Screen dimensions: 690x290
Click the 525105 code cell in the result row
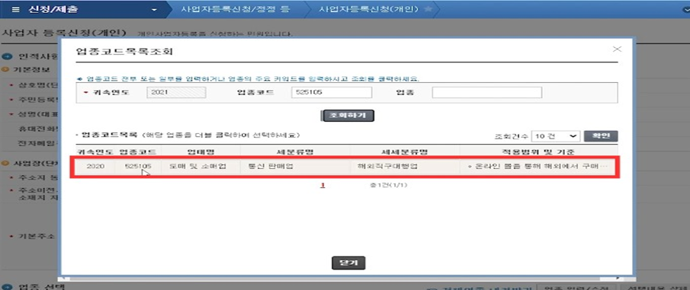coord(138,167)
